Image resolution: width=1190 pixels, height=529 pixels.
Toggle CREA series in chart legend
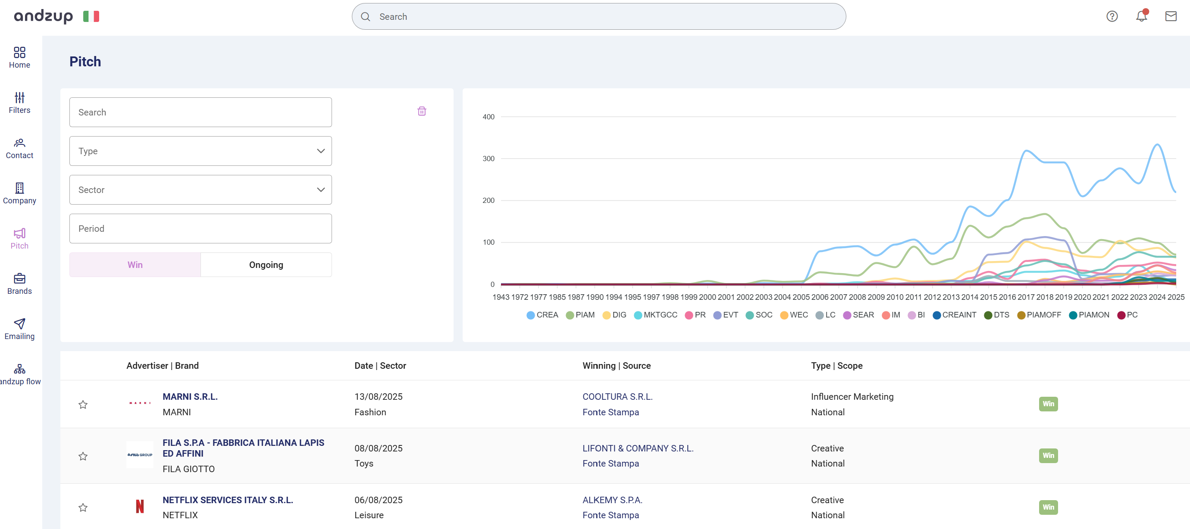[542, 315]
